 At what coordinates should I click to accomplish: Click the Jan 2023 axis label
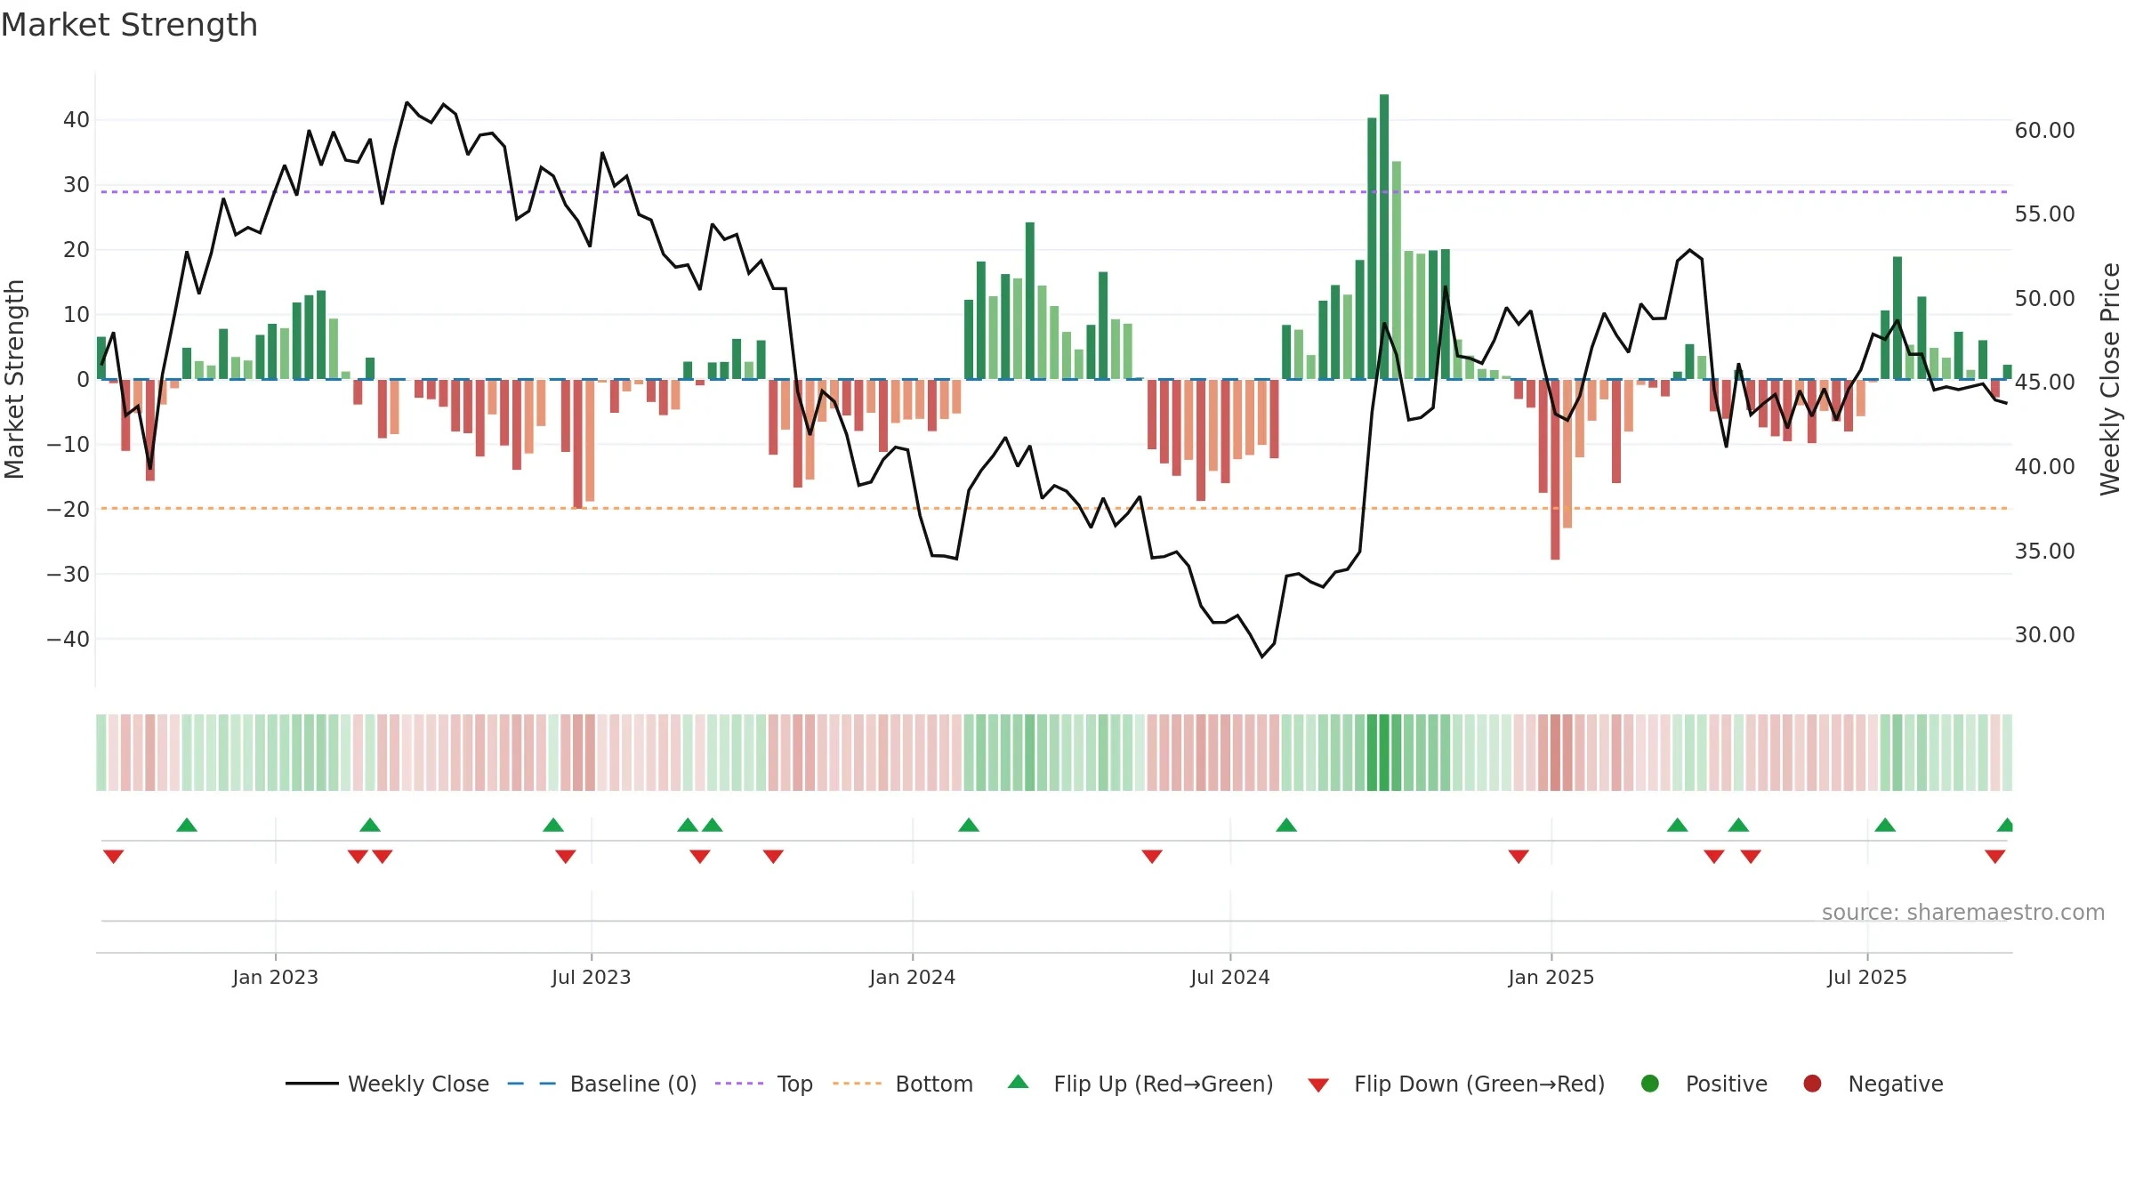click(276, 977)
